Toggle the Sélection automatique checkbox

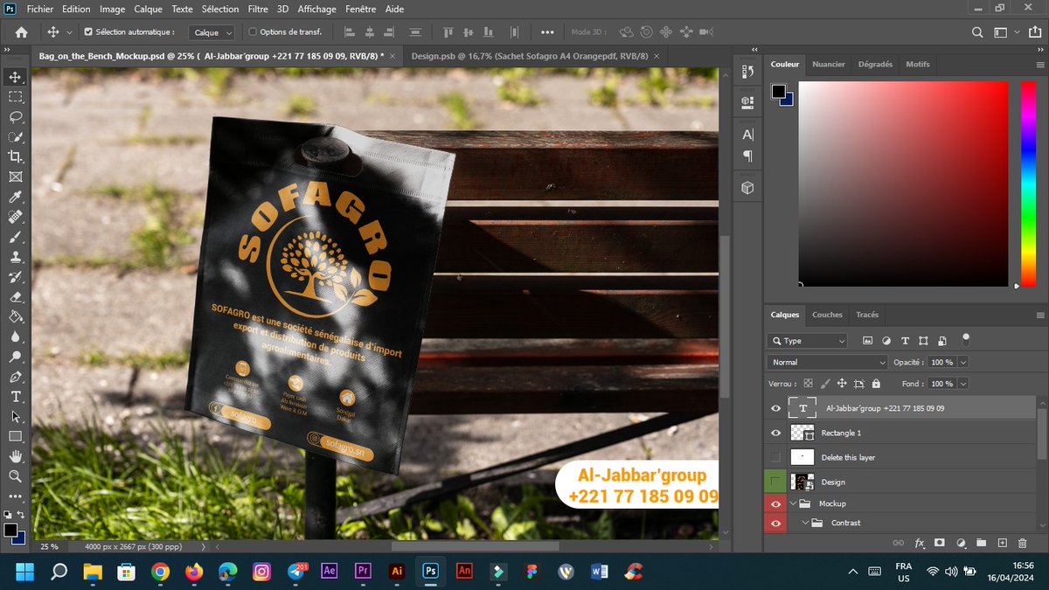tap(88, 32)
